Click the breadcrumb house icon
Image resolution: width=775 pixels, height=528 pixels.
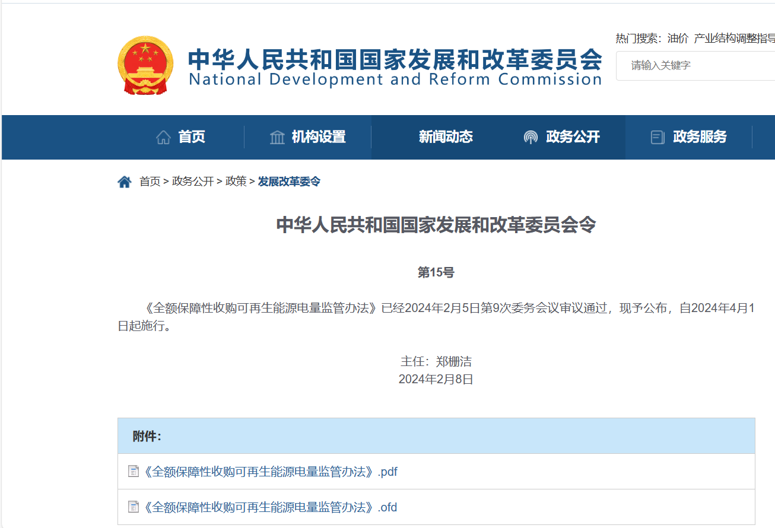pyautogui.click(x=125, y=182)
